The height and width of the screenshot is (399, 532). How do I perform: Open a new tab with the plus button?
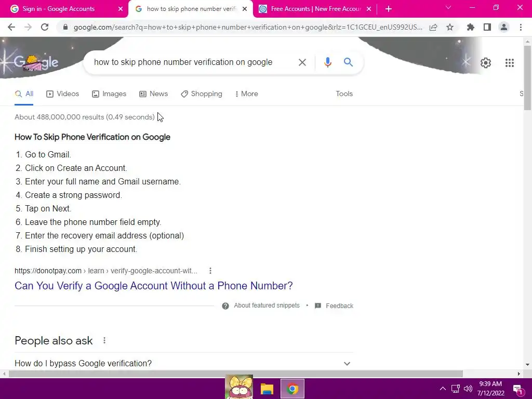389,9
